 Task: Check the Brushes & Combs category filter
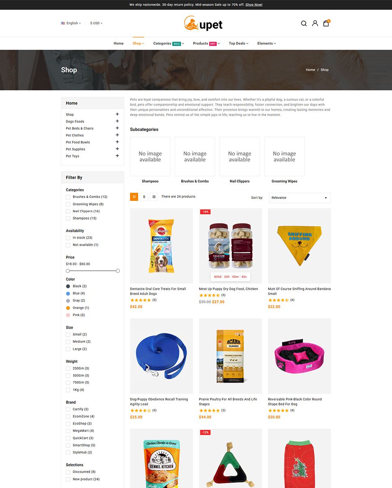(68, 197)
